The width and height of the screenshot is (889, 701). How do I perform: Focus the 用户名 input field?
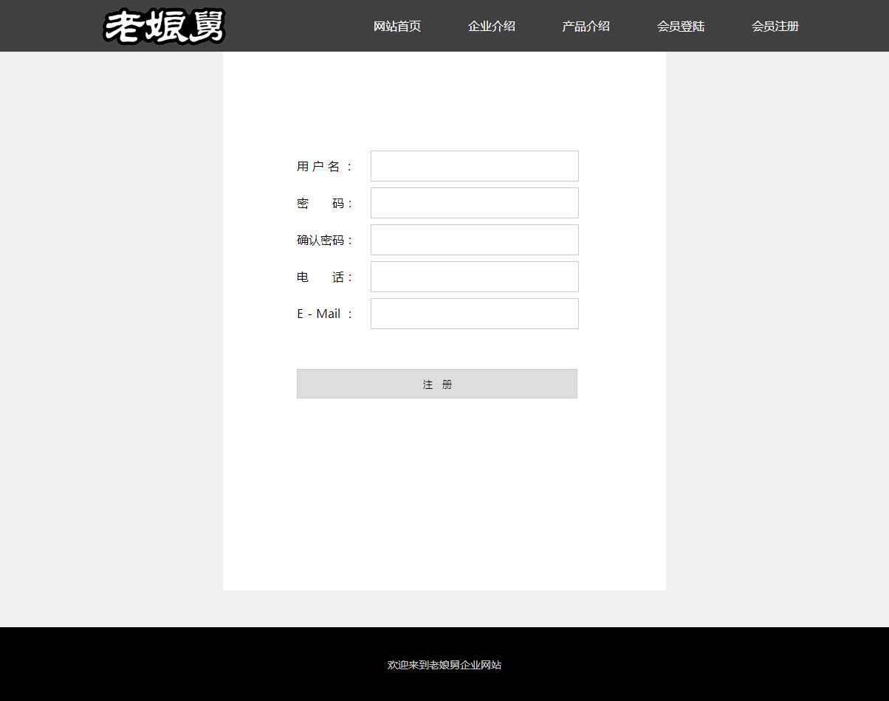474,166
